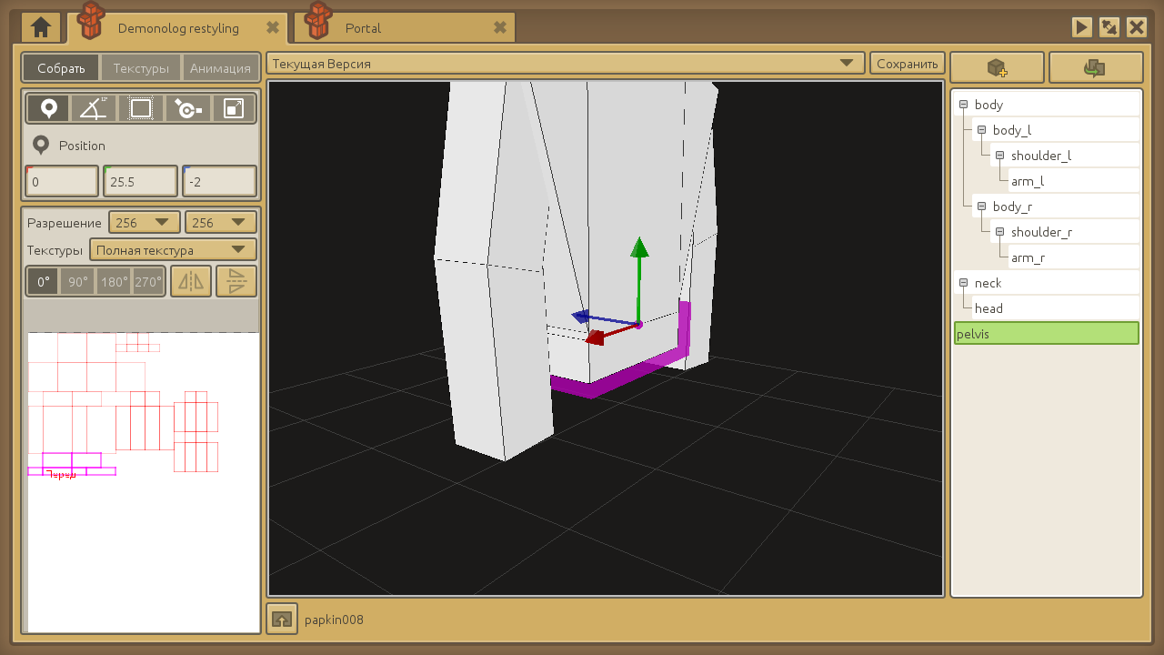Select the Position tool icon
Image resolution: width=1164 pixels, height=655 pixels.
[48, 109]
